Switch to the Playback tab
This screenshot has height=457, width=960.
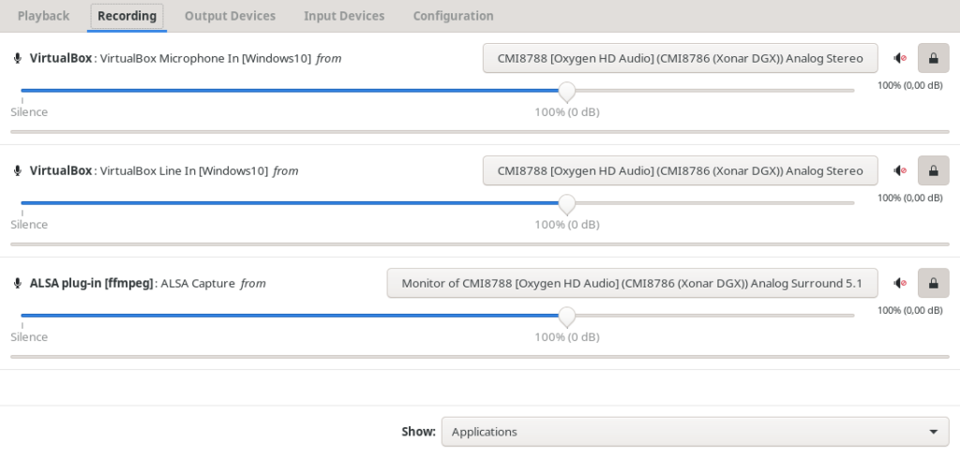(43, 16)
